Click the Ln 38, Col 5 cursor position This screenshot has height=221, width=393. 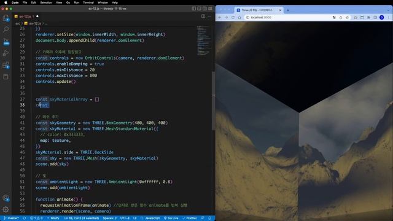click(82, 219)
